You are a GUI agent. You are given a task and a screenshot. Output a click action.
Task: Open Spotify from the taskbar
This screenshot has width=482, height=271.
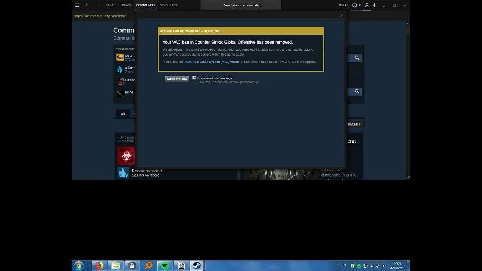tap(165, 266)
